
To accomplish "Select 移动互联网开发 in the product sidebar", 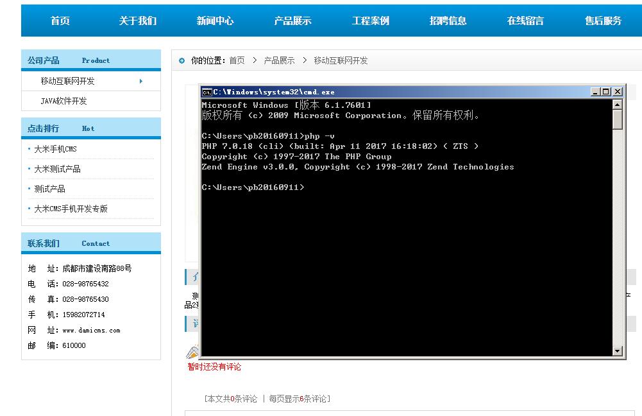I will coord(67,81).
